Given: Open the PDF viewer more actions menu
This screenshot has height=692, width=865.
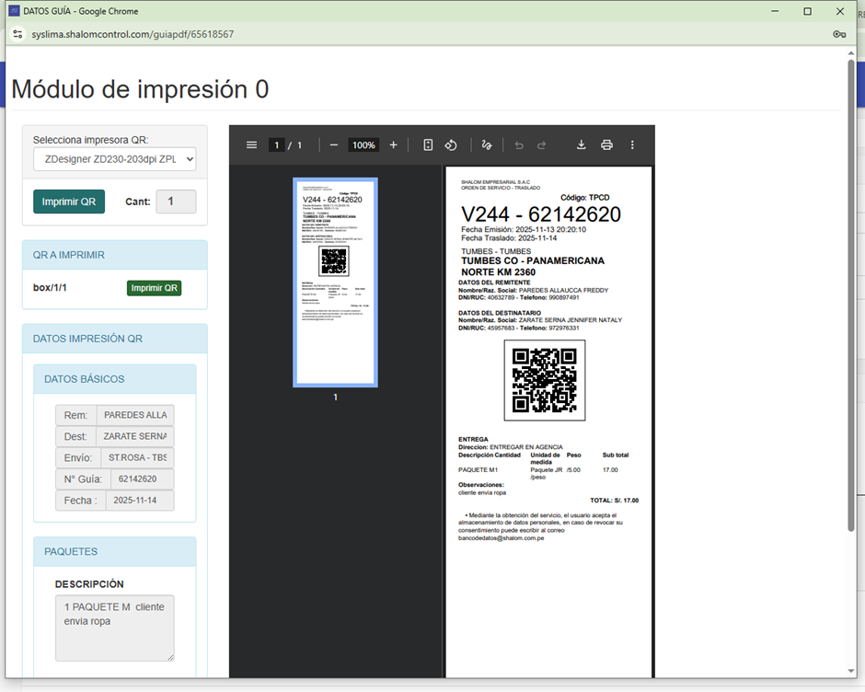Looking at the screenshot, I should [x=632, y=145].
